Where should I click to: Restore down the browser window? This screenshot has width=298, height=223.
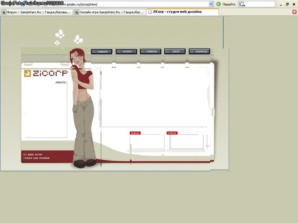[x=287, y=4]
